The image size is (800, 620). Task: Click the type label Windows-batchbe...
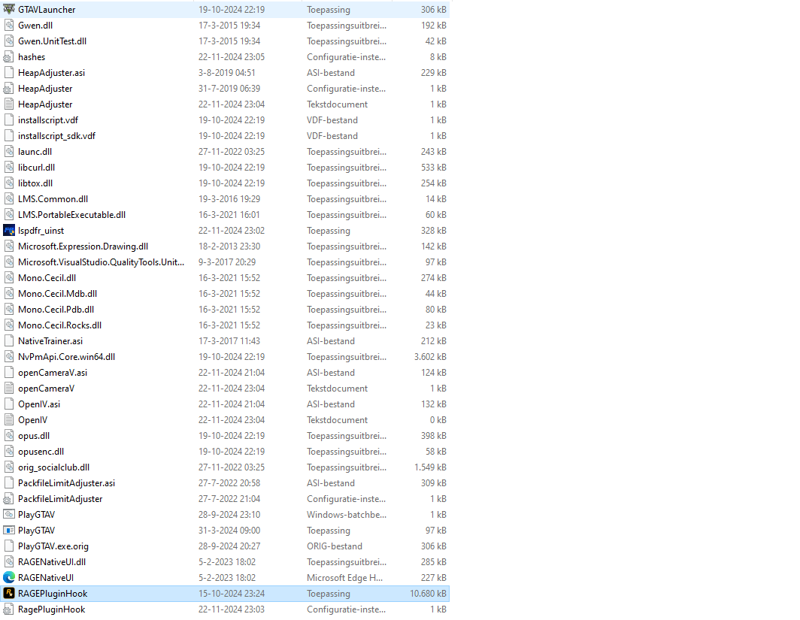[347, 515]
